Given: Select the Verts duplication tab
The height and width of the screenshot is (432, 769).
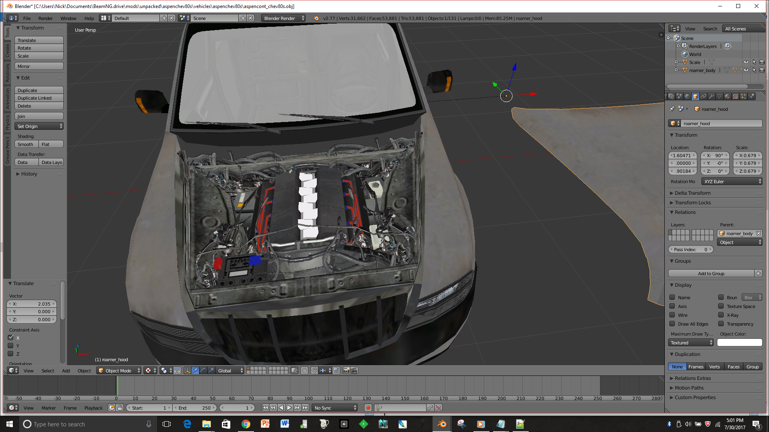Looking at the screenshot, I should pos(715,367).
